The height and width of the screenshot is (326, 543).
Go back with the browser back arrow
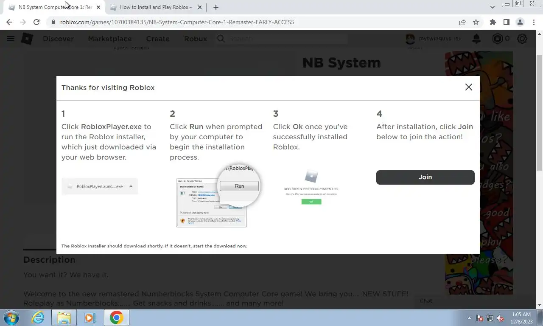tap(9, 22)
